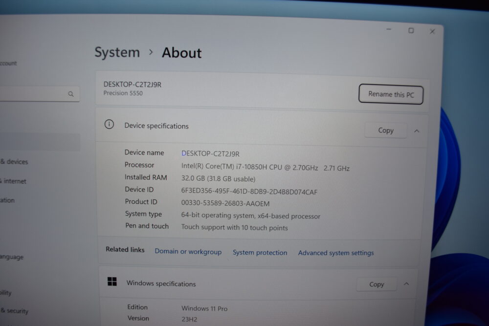
Task: Select the Edition value Windows 11 Pro
Action: point(204,308)
